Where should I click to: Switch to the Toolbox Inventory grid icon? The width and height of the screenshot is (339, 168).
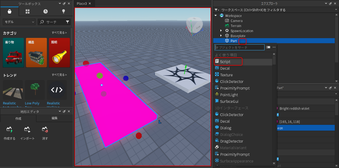pos(28,11)
